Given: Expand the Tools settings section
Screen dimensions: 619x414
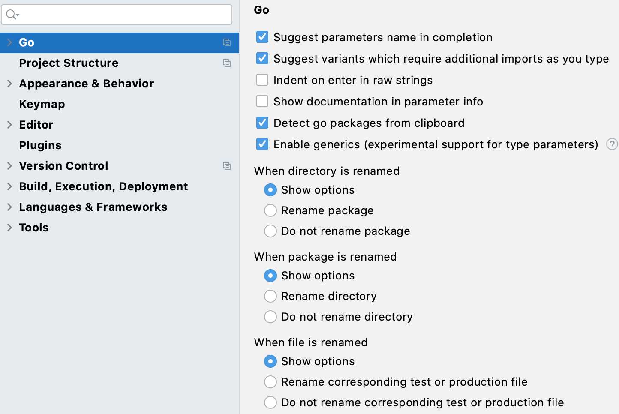Looking at the screenshot, I should pyautogui.click(x=9, y=228).
